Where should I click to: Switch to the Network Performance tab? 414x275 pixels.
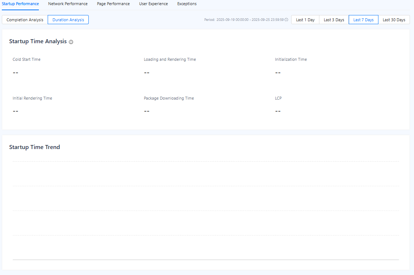pos(68,4)
